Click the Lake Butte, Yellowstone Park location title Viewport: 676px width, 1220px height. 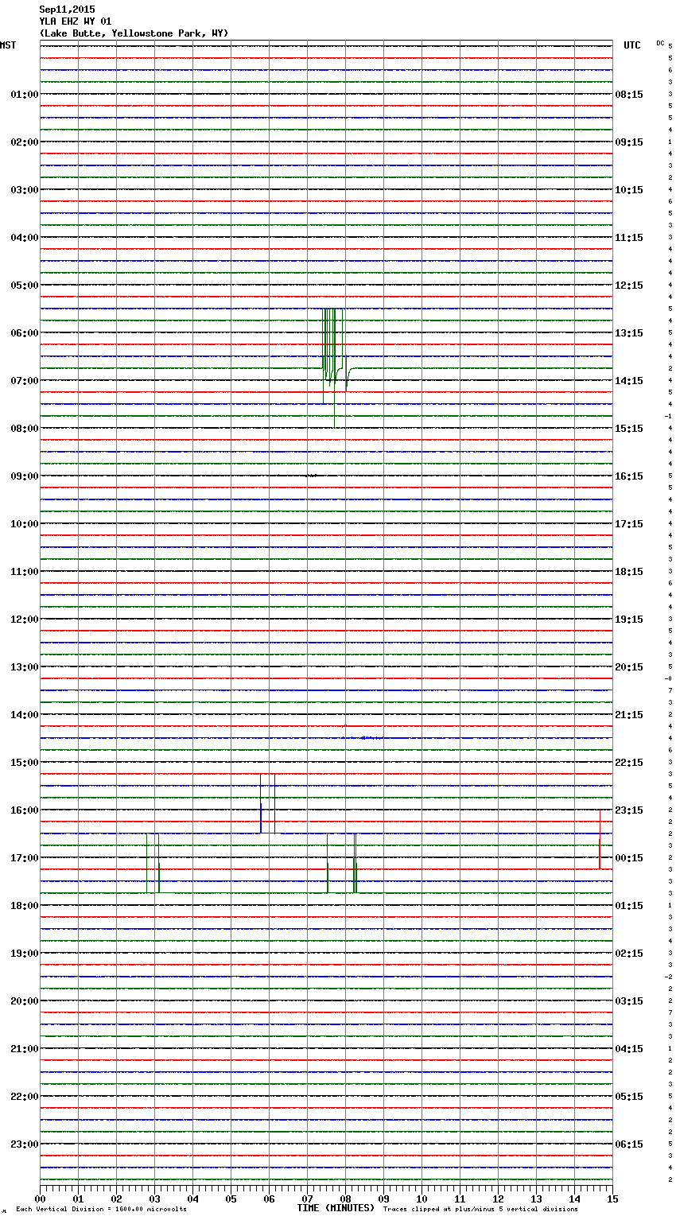[x=134, y=33]
